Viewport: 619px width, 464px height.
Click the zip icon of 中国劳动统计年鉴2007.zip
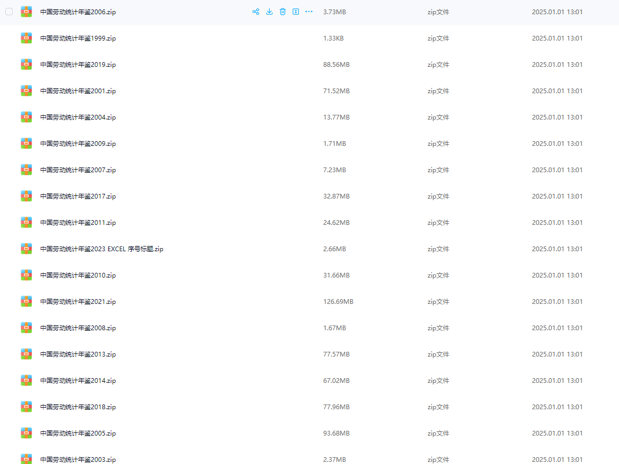pos(26,170)
